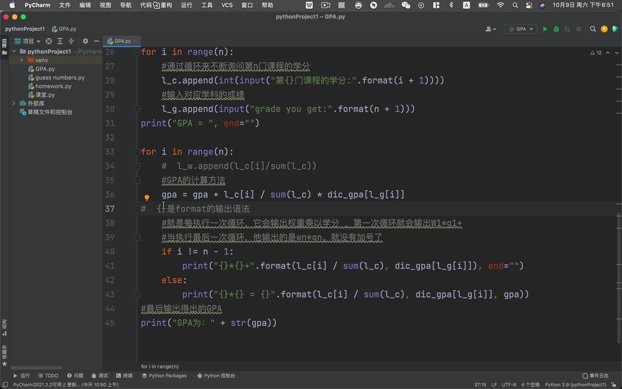
Task: Open the 终端 terminal tool window
Action: pos(124,376)
